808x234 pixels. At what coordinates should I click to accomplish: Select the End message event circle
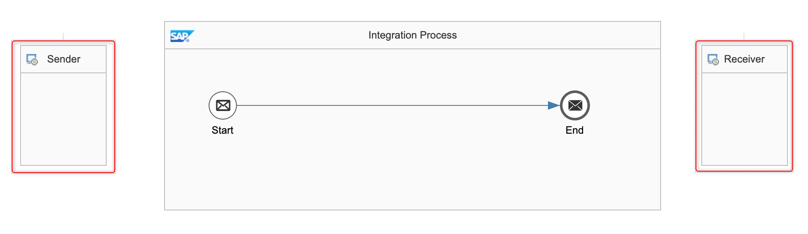(575, 105)
